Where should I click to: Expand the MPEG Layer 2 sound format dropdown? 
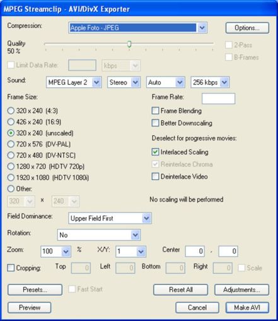tap(74, 82)
